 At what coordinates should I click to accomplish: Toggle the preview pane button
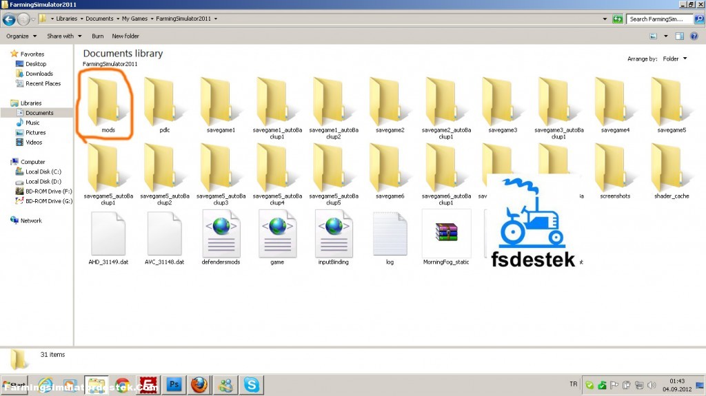point(679,36)
